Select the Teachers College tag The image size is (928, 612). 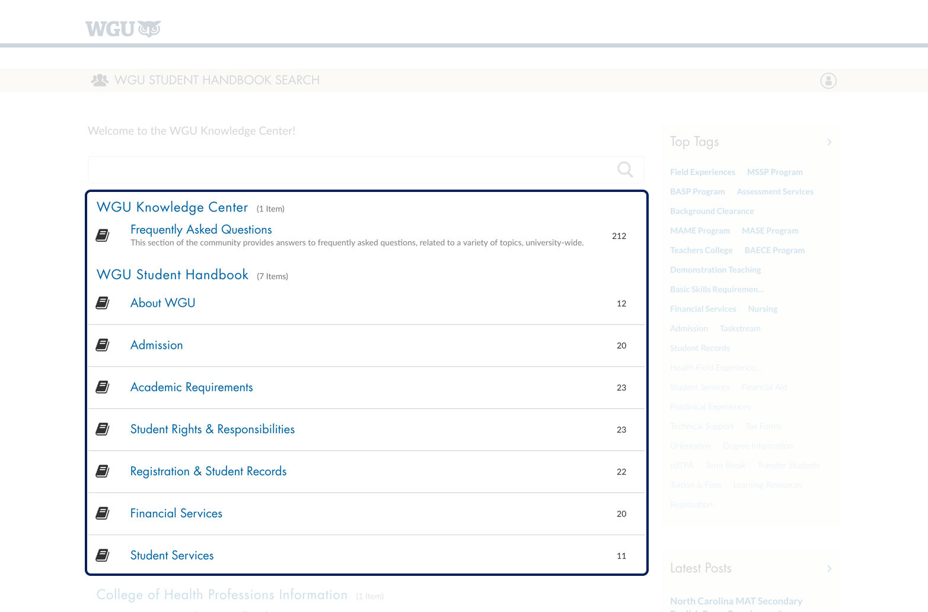click(x=701, y=250)
